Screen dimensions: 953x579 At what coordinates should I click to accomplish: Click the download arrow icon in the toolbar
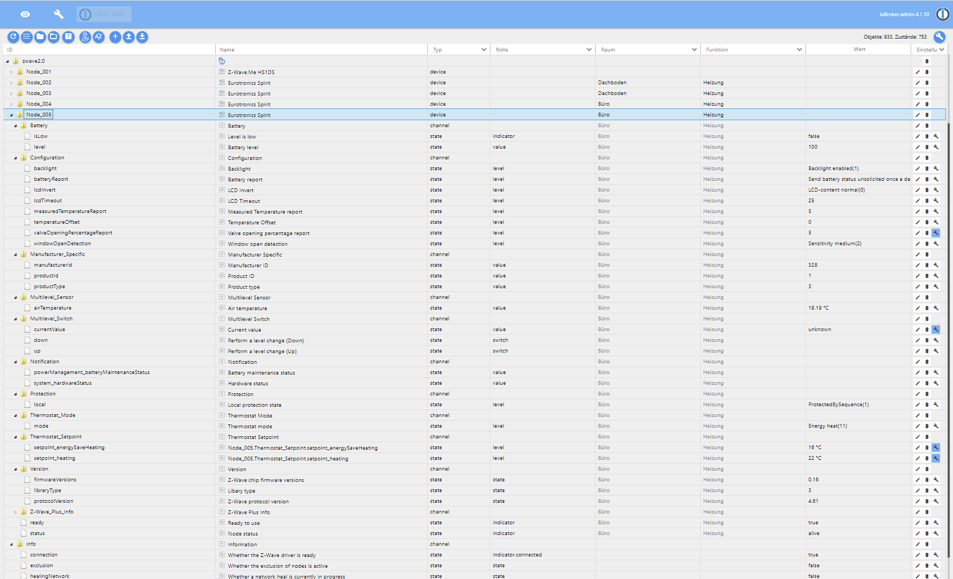pos(142,36)
